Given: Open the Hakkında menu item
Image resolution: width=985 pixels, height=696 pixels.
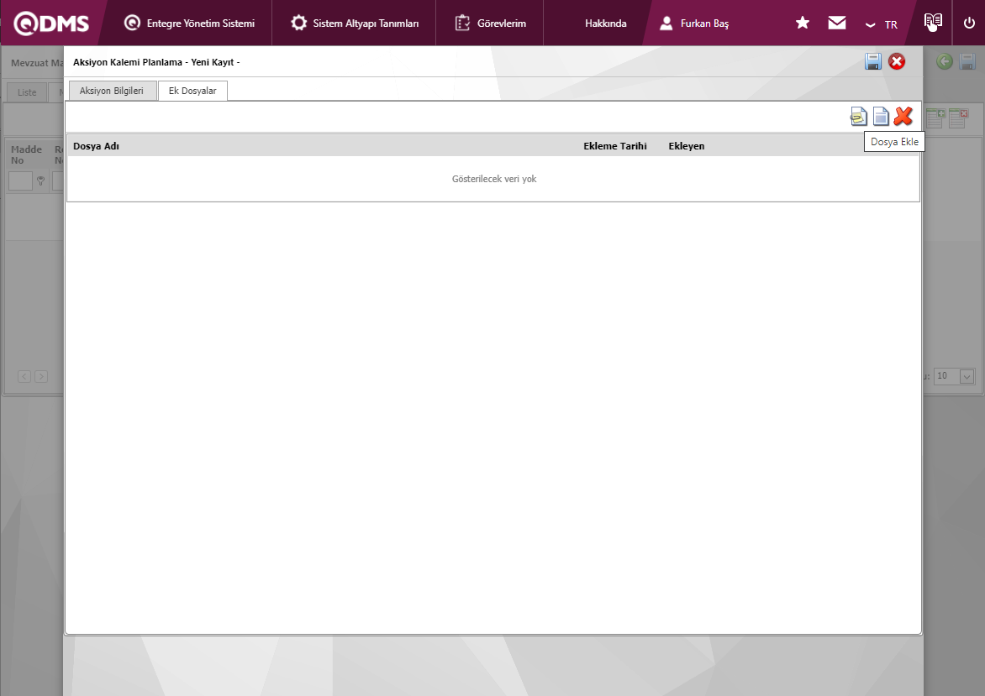Looking at the screenshot, I should tap(606, 24).
